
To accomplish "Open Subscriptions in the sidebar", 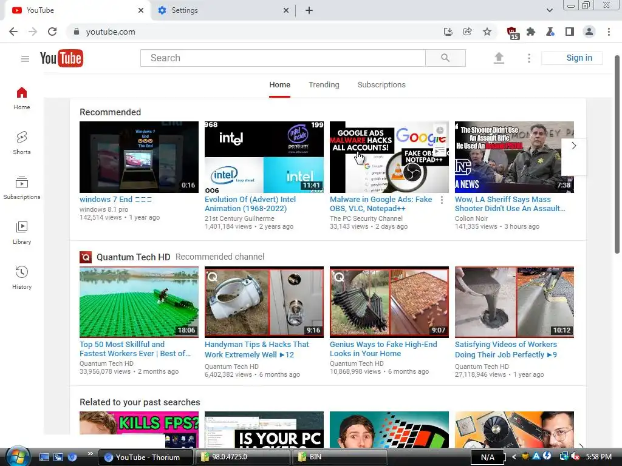I will [22, 188].
